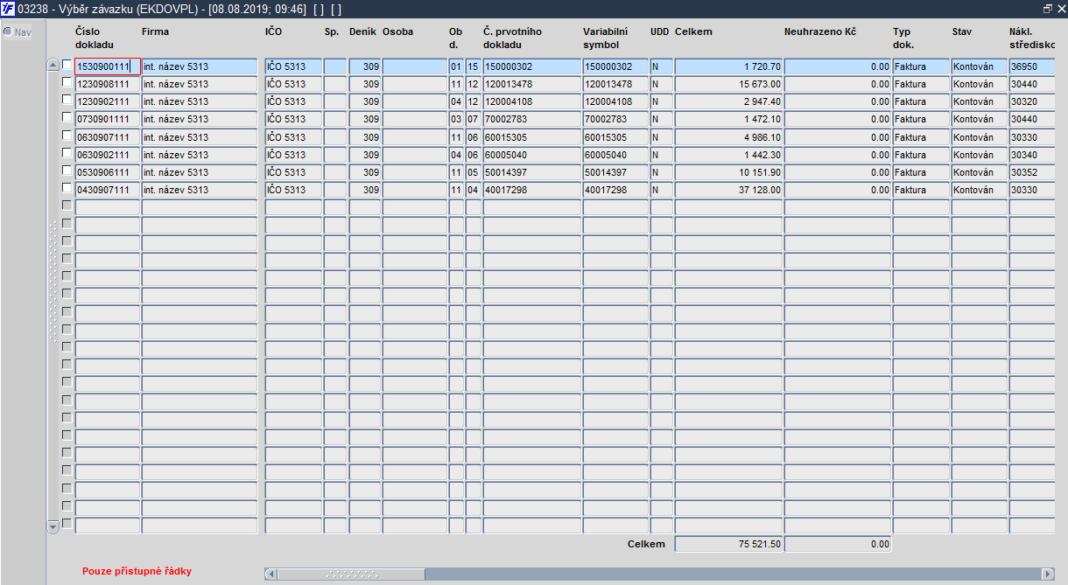1068x585 pixels.
Task: Click the vertical scroll down arrow
Action: (53, 526)
